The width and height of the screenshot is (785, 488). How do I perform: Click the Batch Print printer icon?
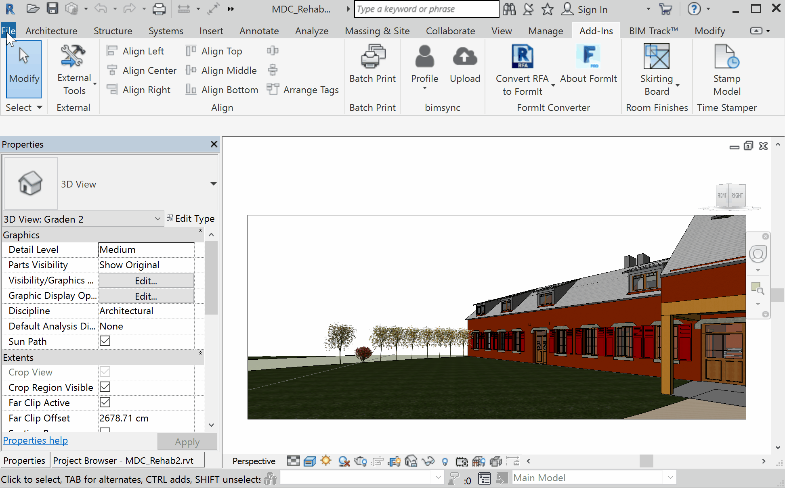pos(373,56)
